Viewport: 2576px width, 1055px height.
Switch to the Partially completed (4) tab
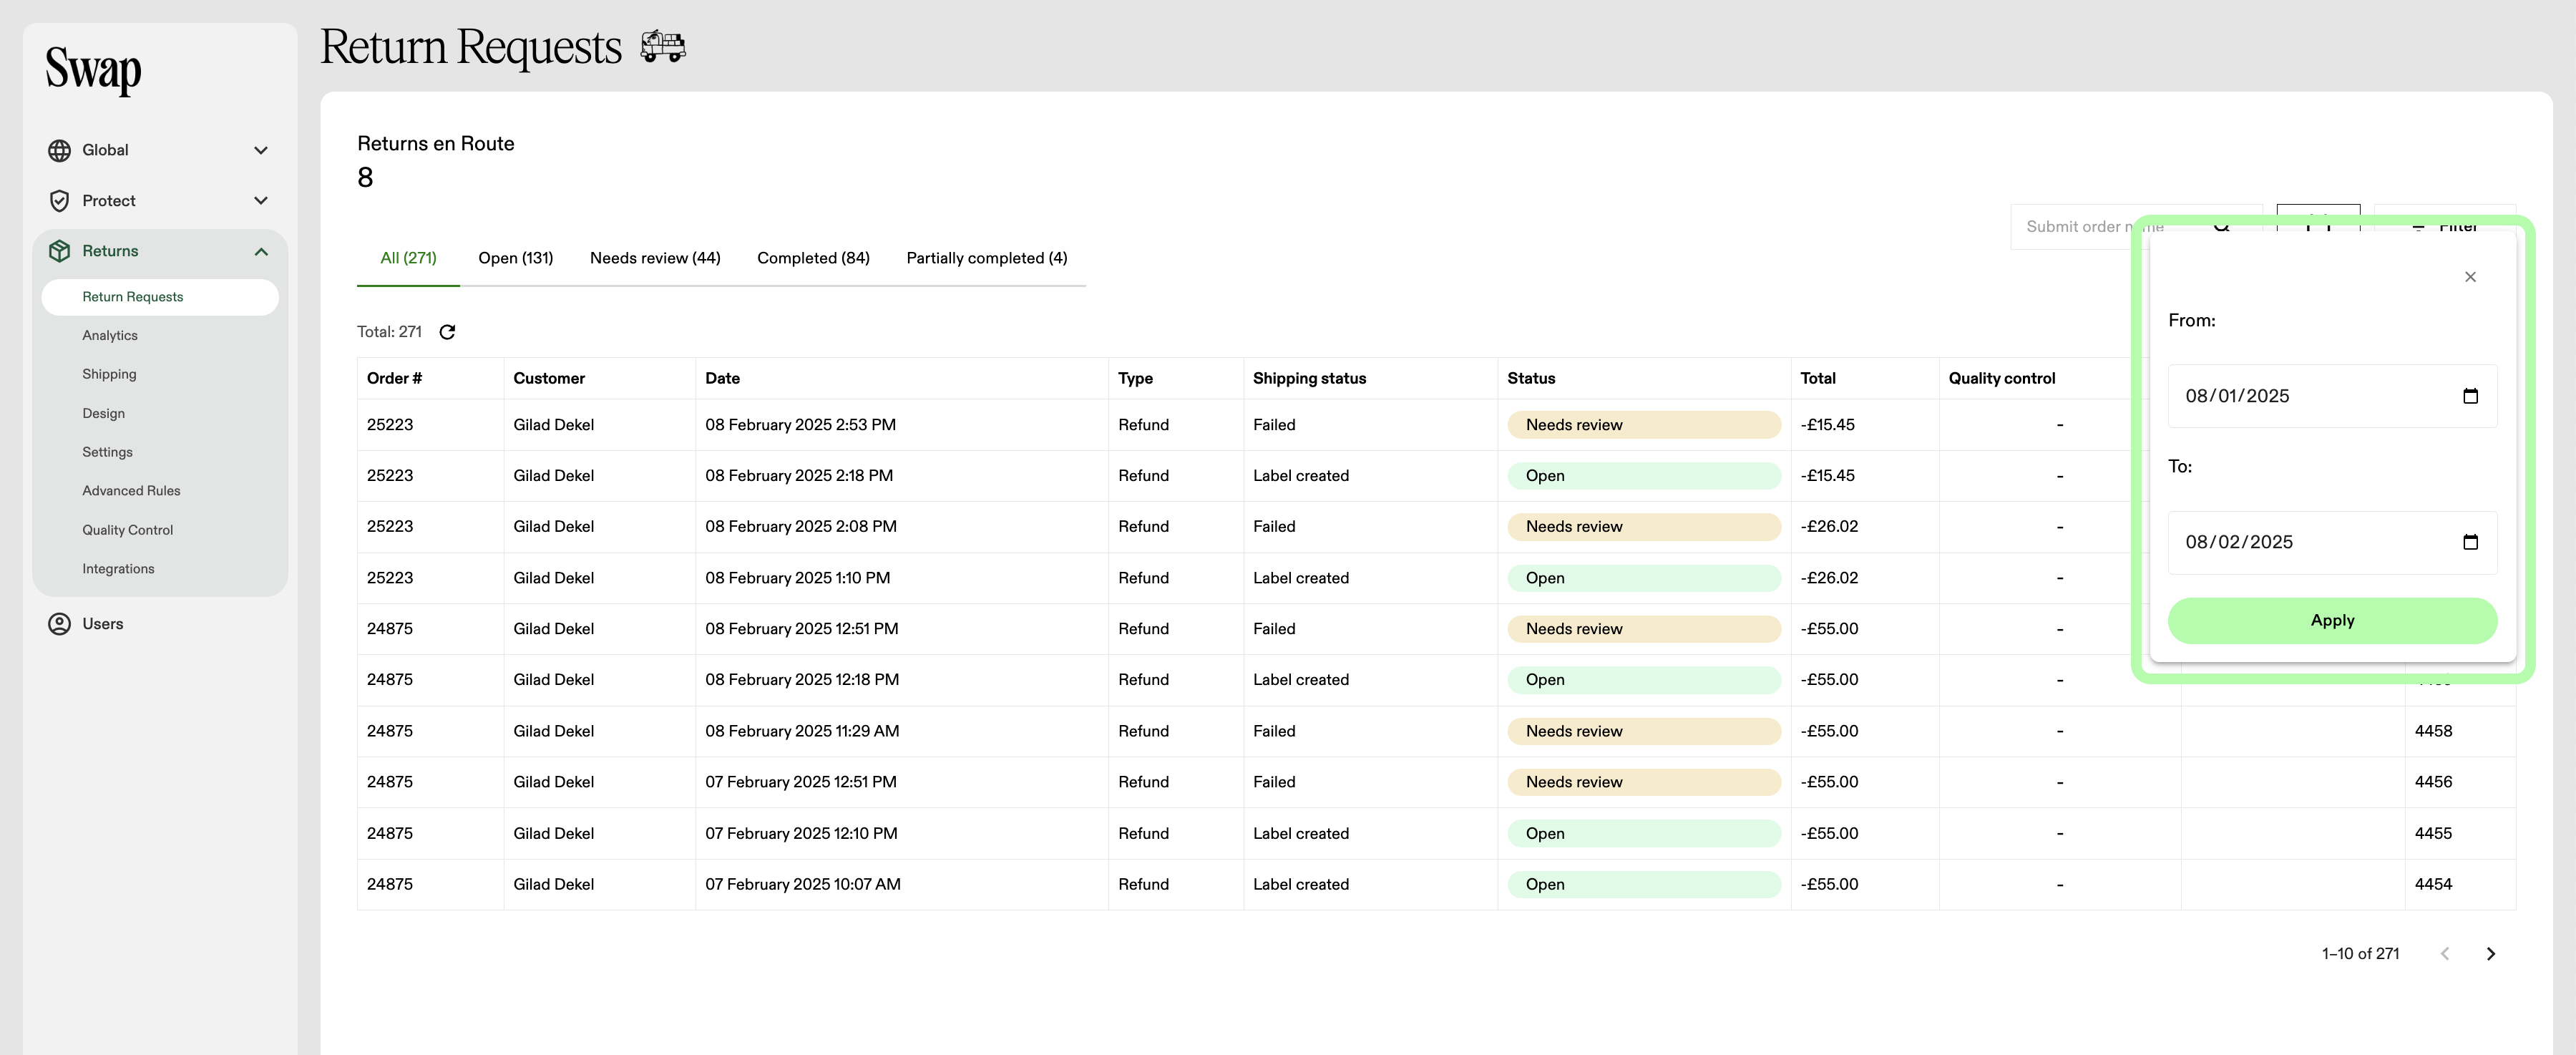pyautogui.click(x=986, y=258)
